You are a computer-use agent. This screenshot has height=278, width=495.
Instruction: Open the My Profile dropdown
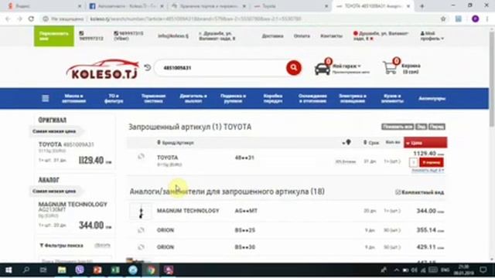click(x=432, y=36)
